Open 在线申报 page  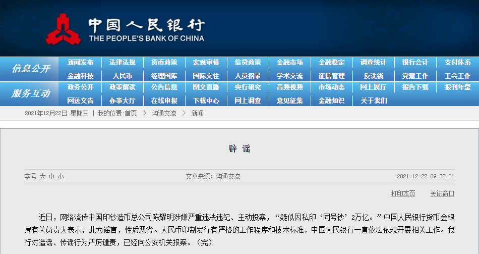(164, 100)
